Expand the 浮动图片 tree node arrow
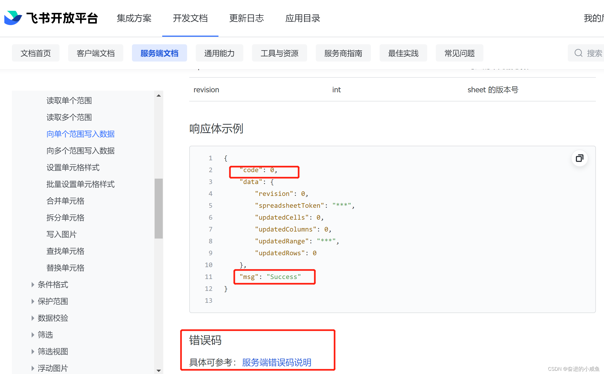 point(33,368)
